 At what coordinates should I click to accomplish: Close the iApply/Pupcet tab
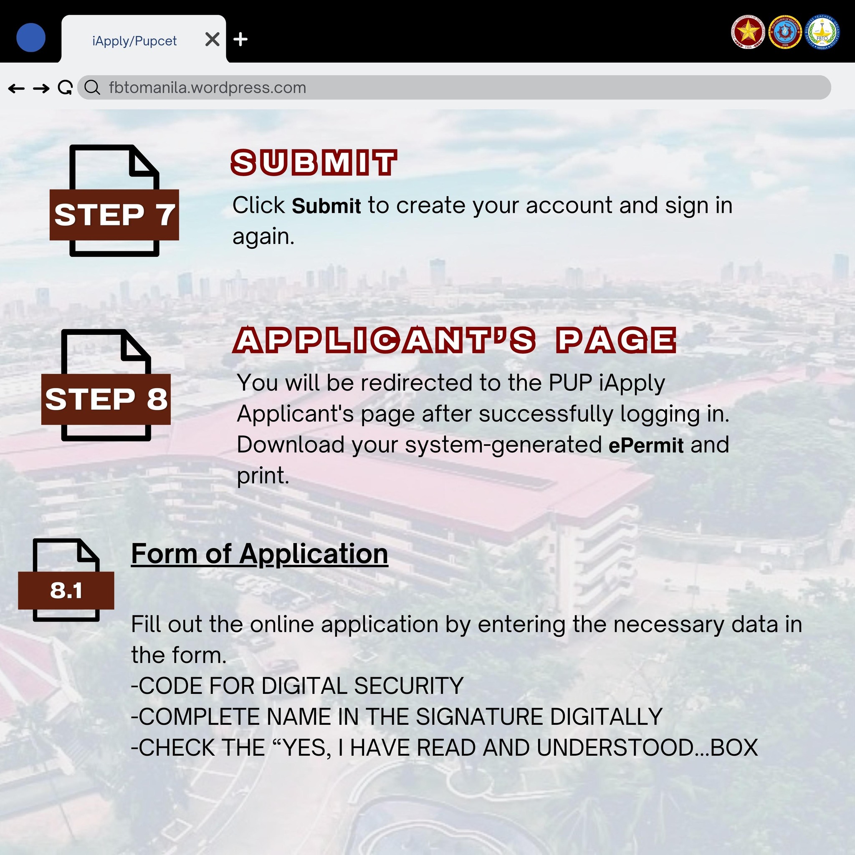pos(212,39)
